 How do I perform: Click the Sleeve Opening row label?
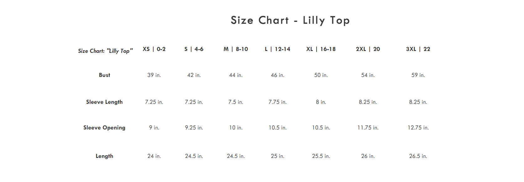104,128
